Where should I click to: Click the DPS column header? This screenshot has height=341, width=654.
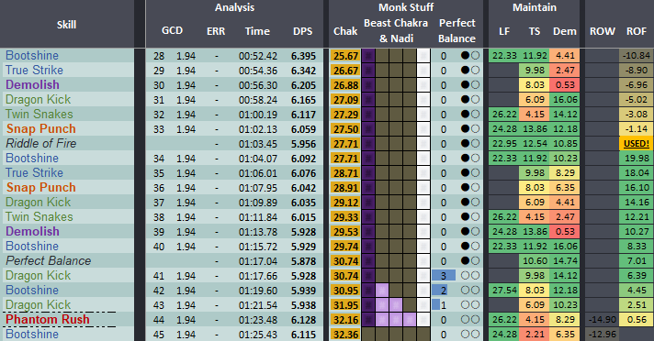(303, 31)
